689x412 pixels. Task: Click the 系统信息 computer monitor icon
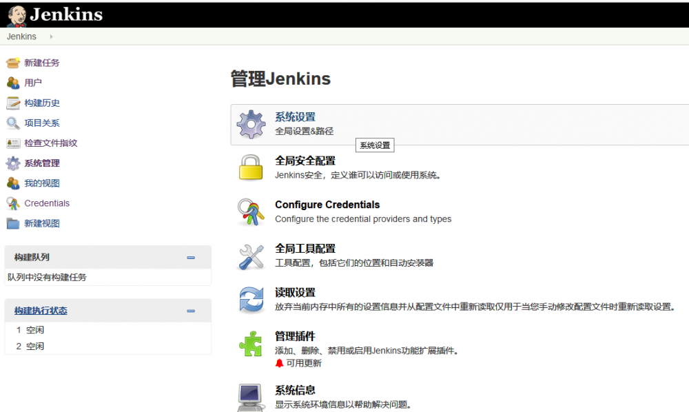(x=251, y=396)
